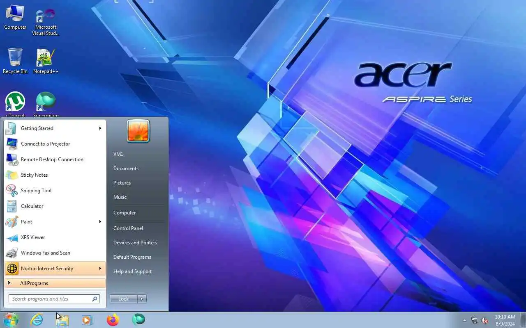Viewport: 526px width, 328px height.
Task: Open Supermium from the taskbar
Action: click(138, 320)
